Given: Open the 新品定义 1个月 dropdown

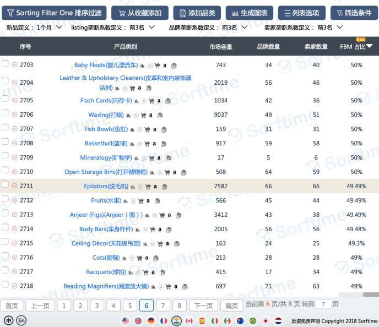Looking at the screenshot, I should click(x=50, y=28).
